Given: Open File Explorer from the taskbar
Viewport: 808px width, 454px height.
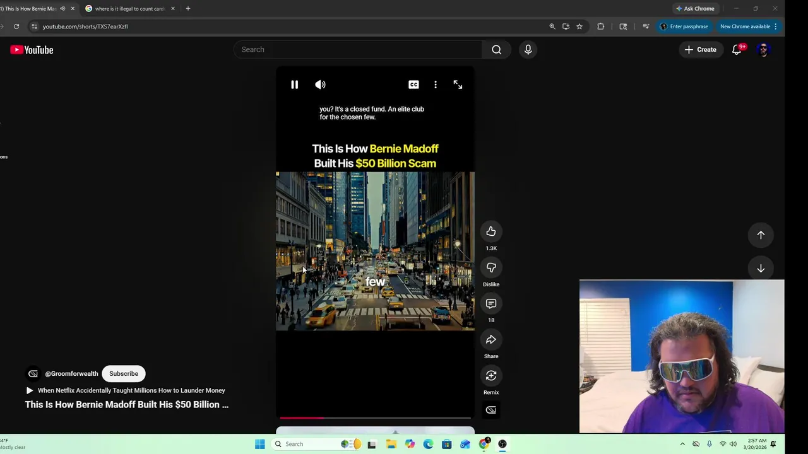Looking at the screenshot, I should (391, 444).
